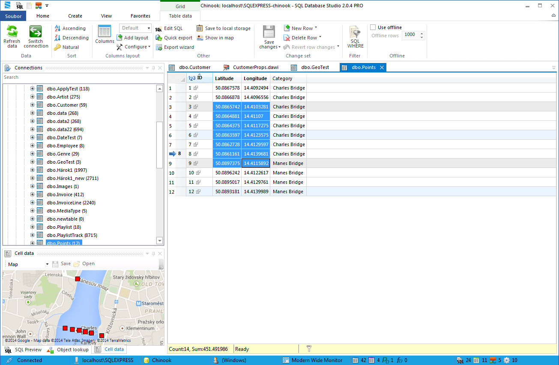Open the Soubor menu
559x365 pixels.
[13, 16]
